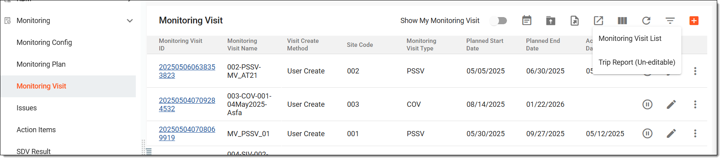Edit the 003-COV-001 visit row

671,104
